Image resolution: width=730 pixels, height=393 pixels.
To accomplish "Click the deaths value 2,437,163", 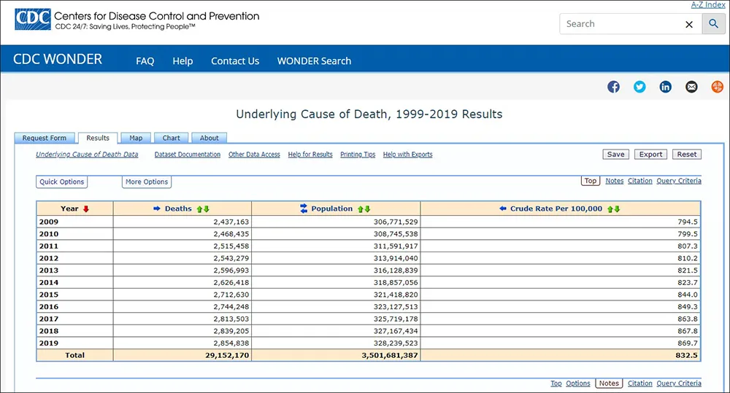I will 231,222.
